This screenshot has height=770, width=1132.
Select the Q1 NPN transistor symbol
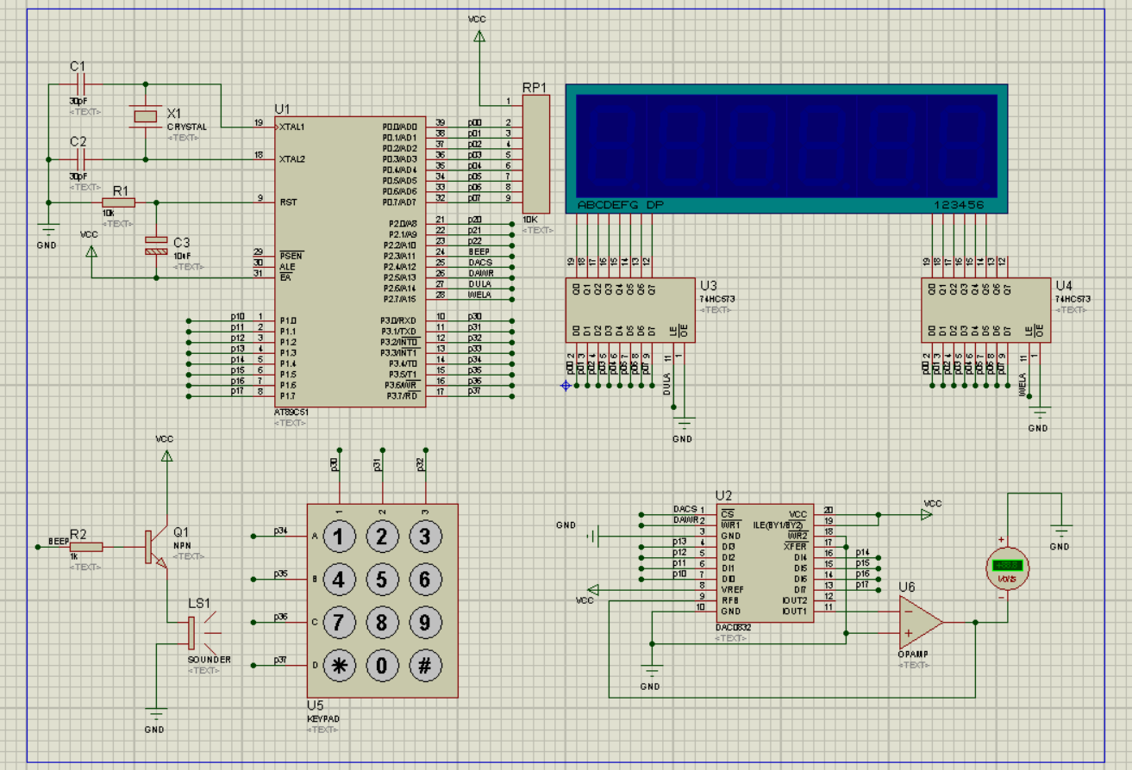[156, 547]
